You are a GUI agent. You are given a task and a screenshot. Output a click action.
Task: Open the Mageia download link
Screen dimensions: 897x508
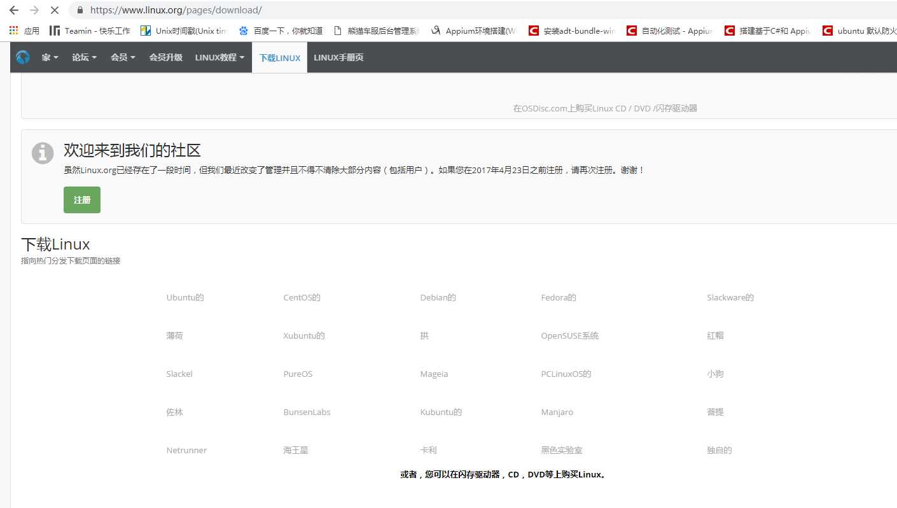(x=434, y=374)
